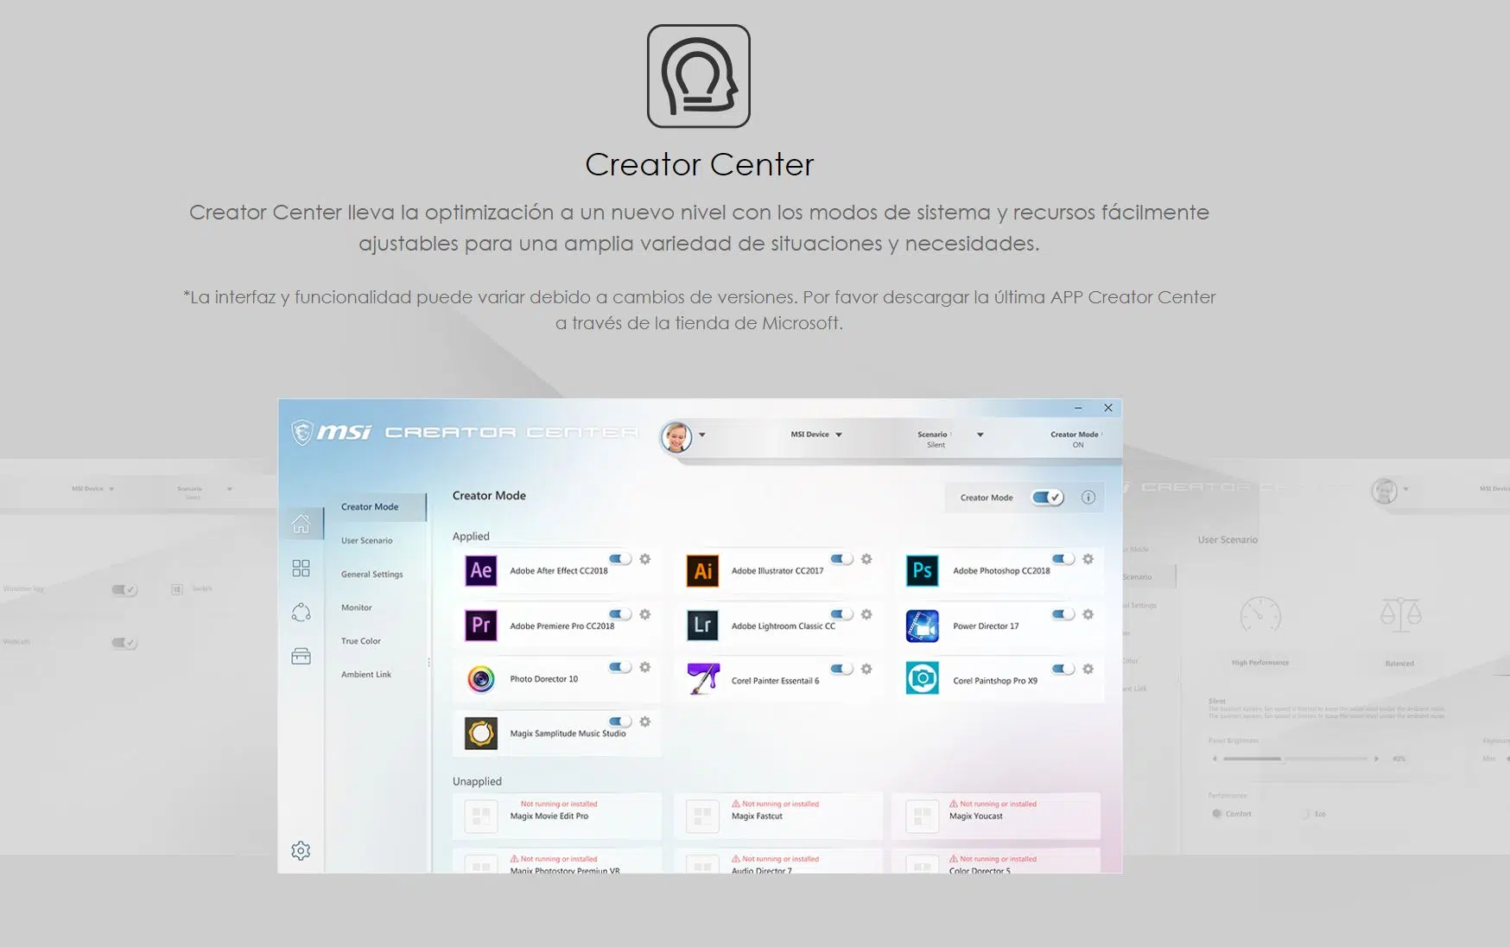Screen dimensions: 1510x947
Task: Select the Creator Mode tab
Action: click(377, 507)
